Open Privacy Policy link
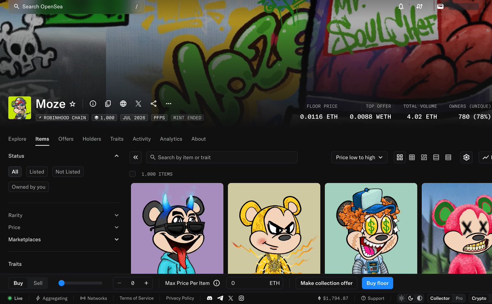The height and width of the screenshot is (304, 492). coord(180,298)
